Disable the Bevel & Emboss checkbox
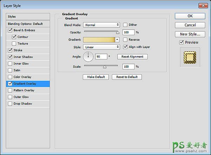Screen dimensions: 211x155 [x=10, y=30]
